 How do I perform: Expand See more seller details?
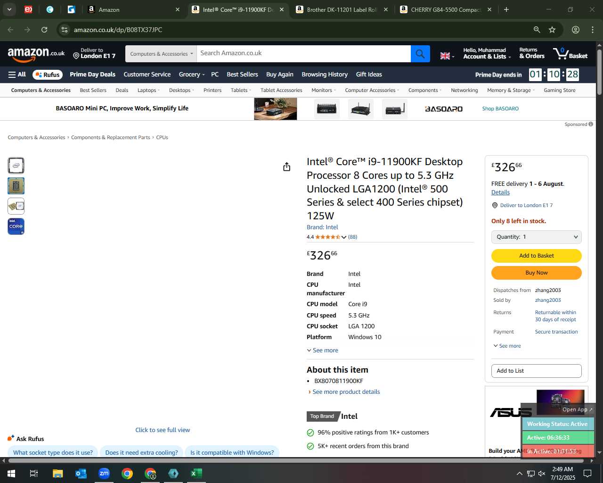point(507,346)
